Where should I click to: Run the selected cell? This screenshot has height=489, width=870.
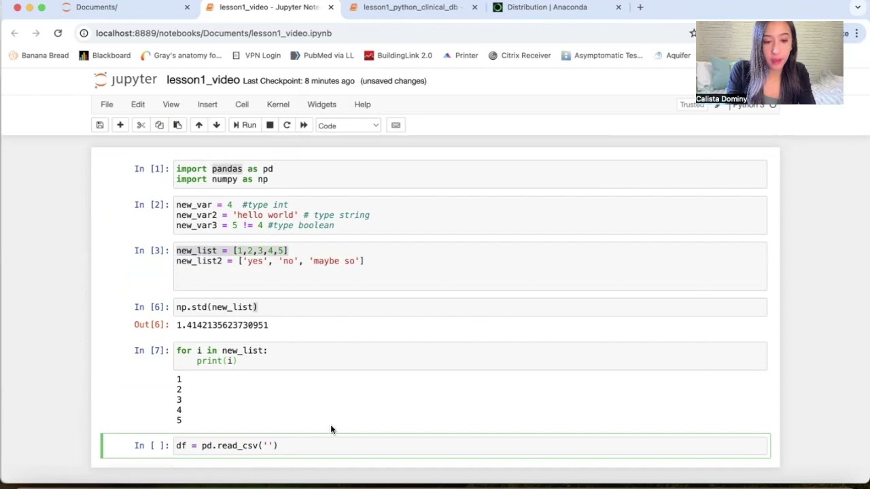pyautogui.click(x=244, y=125)
